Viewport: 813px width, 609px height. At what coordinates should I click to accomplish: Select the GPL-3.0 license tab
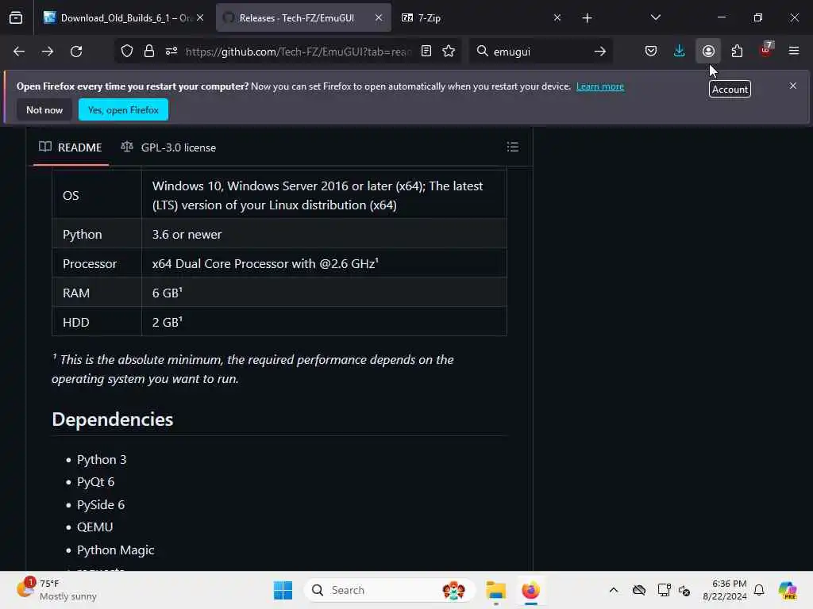point(168,147)
